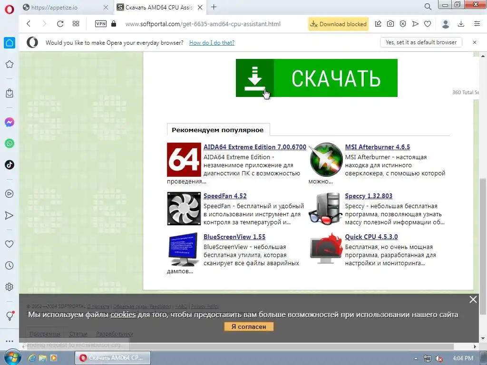Open sidebar bookmarks star icon
The image size is (487, 365).
click(10, 64)
